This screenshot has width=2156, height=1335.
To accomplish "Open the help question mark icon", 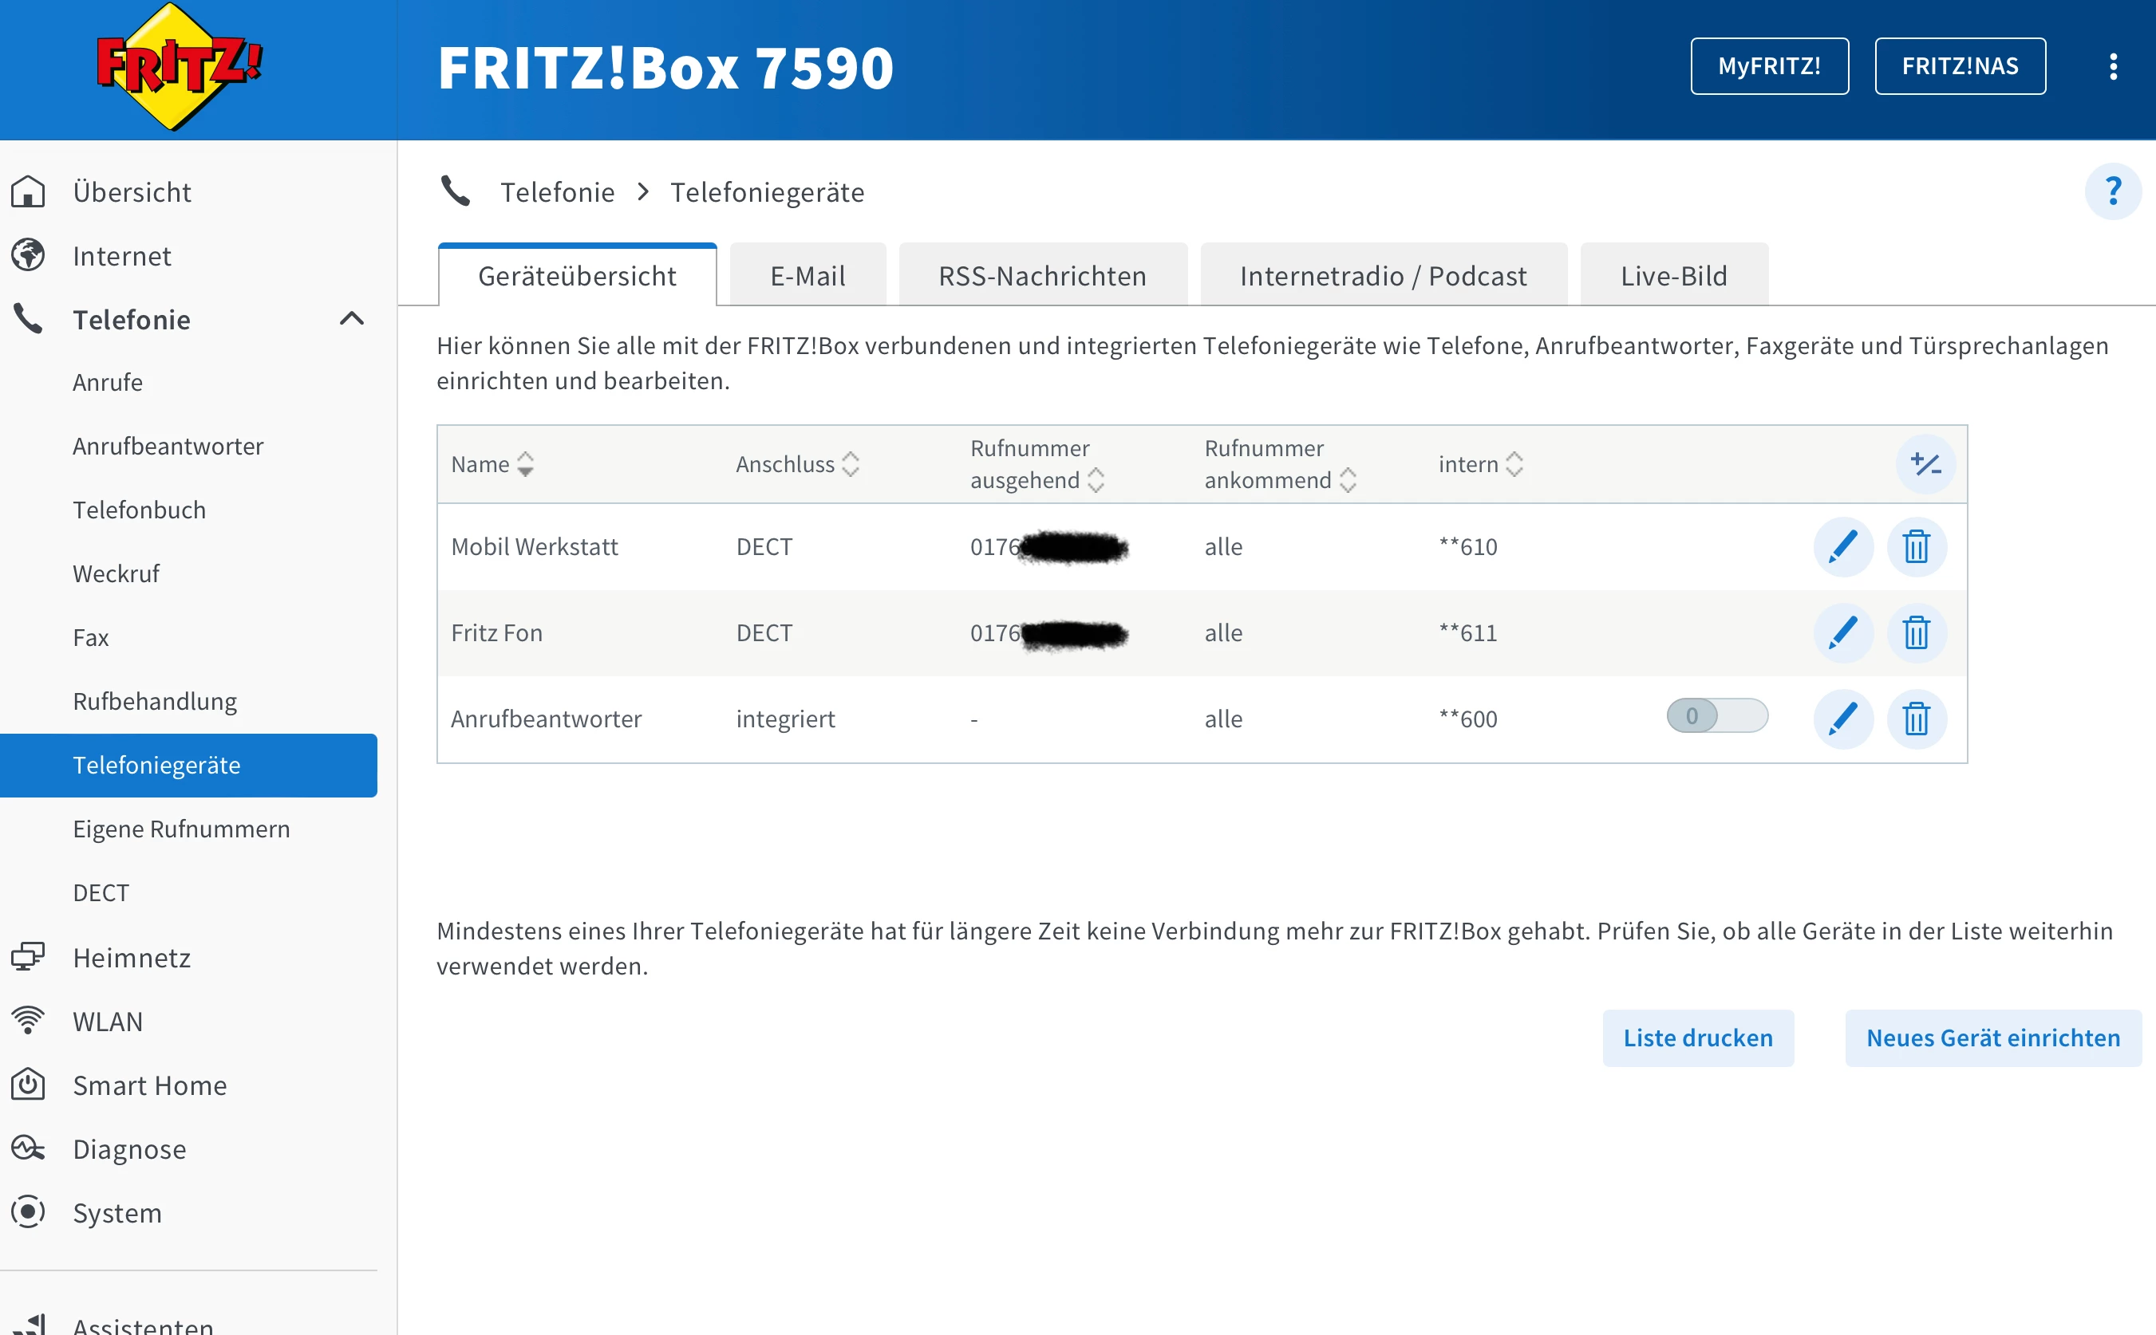I will pyautogui.click(x=2112, y=191).
